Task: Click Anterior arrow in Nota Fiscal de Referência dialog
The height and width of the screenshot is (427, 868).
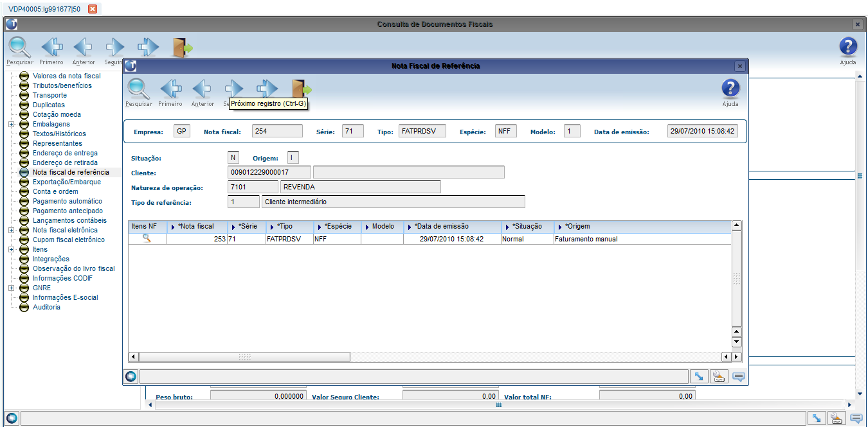Action: click(203, 89)
